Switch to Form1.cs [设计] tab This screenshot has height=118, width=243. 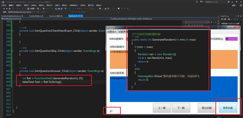(x=56, y=16)
